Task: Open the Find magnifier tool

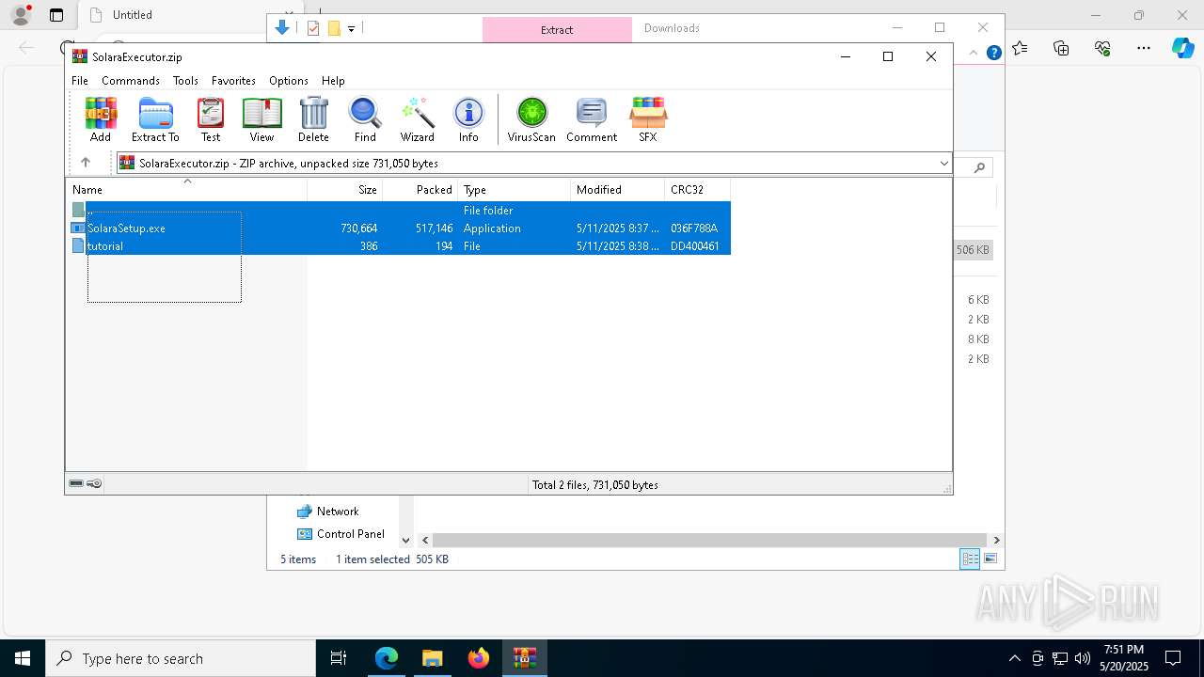Action: (365, 119)
